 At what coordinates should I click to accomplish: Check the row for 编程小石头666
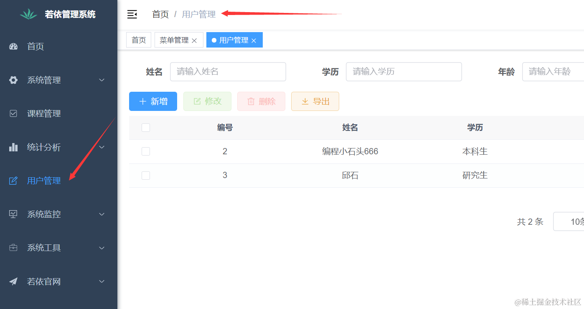pyautogui.click(x=146, y=151)
